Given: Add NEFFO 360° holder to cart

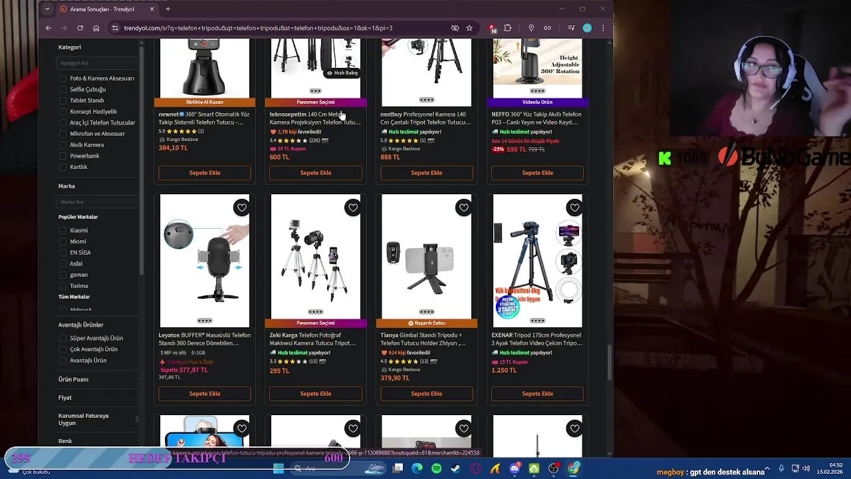Looking at the screenshot, I should [x=537, y=173].
